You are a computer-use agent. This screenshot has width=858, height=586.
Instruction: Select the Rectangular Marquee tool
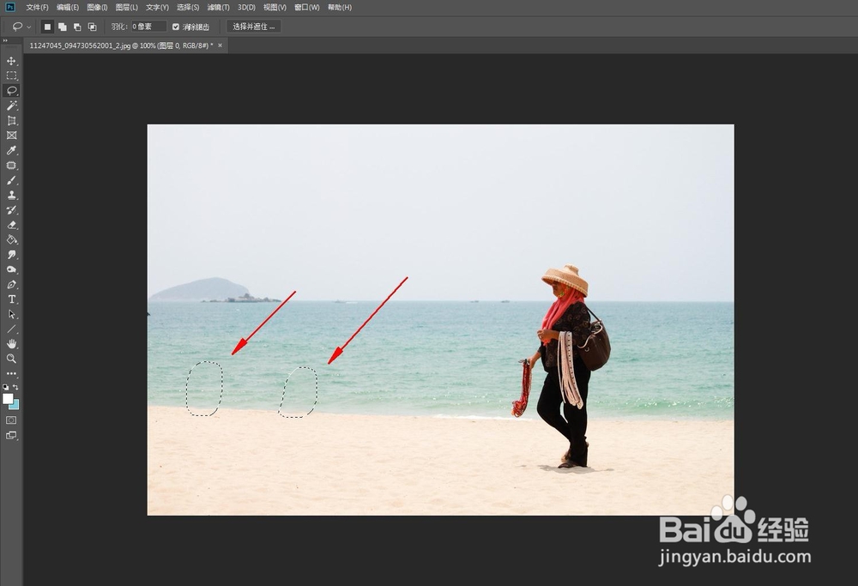point(11,76)
